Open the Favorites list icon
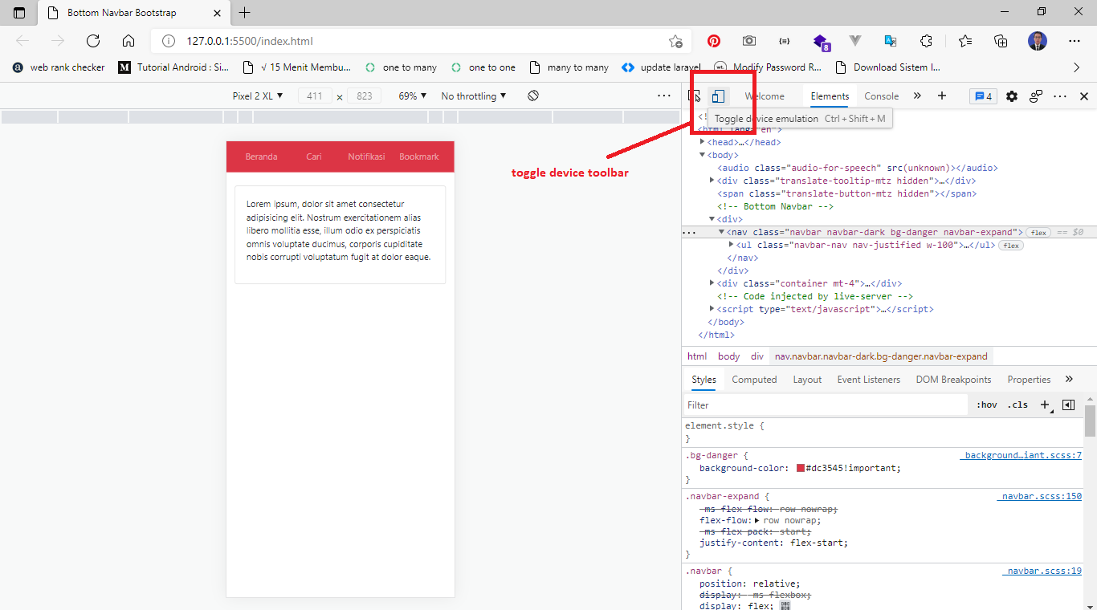 pos(965,41)
